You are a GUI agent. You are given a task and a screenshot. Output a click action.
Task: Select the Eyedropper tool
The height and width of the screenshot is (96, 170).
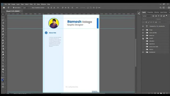click(x=3, y=31)
